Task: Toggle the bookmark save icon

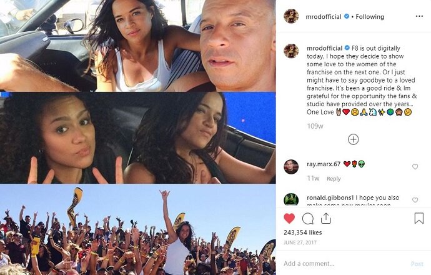Action: (x=419, y=218)
